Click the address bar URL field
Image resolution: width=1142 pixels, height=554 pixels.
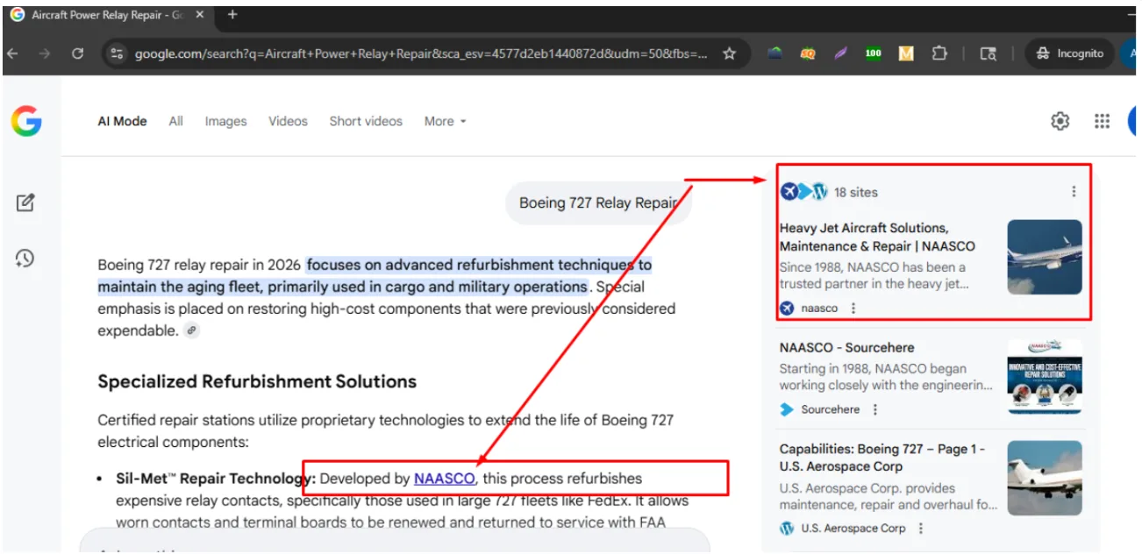(x=421, y=53)
